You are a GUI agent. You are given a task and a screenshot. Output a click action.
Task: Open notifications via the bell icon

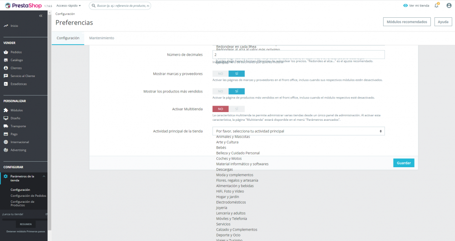coord(437,5)
